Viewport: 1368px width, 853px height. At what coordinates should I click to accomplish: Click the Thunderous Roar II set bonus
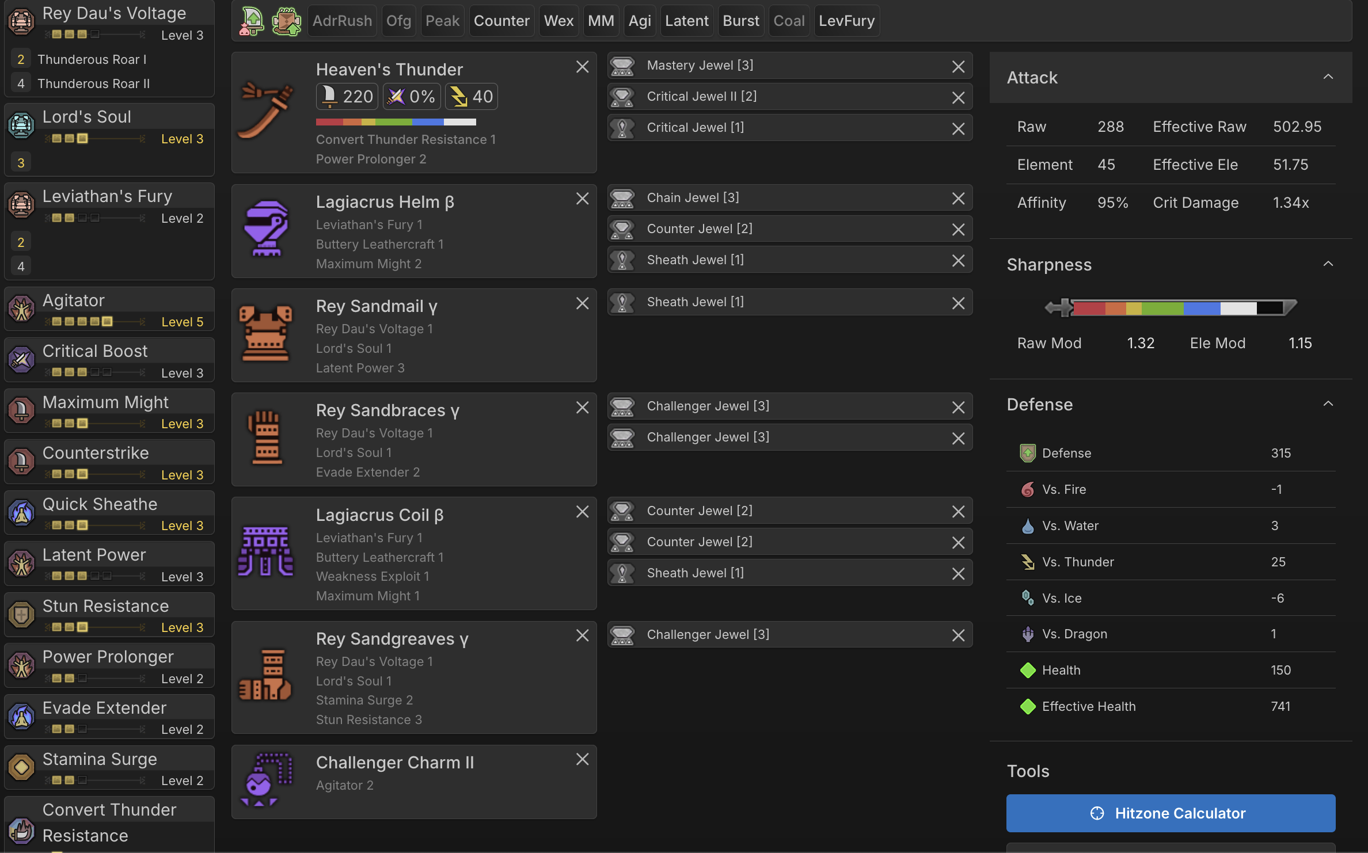[x=93, y=83]
